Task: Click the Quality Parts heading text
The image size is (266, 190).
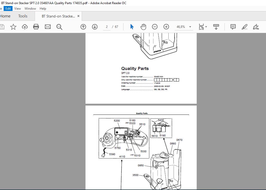Action: (x=135, y=68)
